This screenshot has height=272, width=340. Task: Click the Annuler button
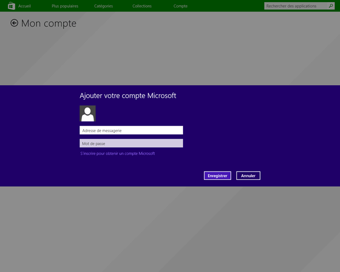pyautogui.click(x=248, y=176)
